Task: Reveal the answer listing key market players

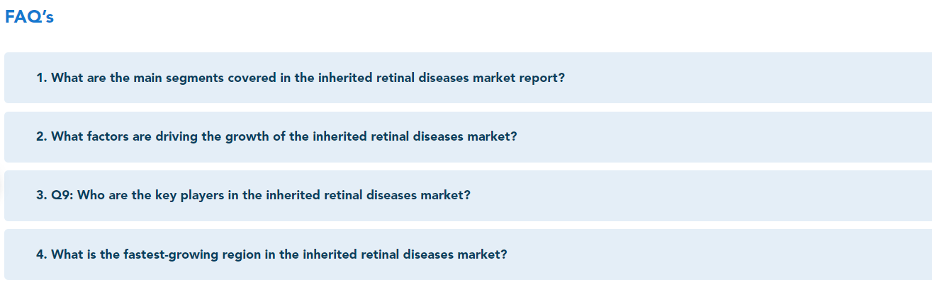Action: point(468,195)
